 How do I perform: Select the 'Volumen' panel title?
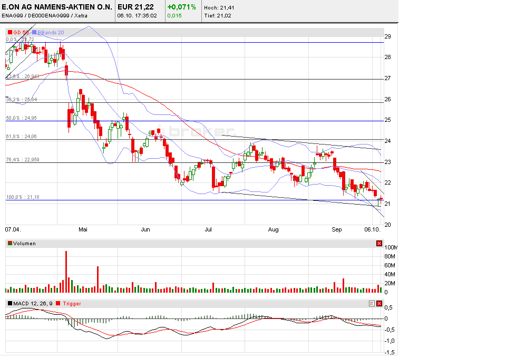pos(24,244)
